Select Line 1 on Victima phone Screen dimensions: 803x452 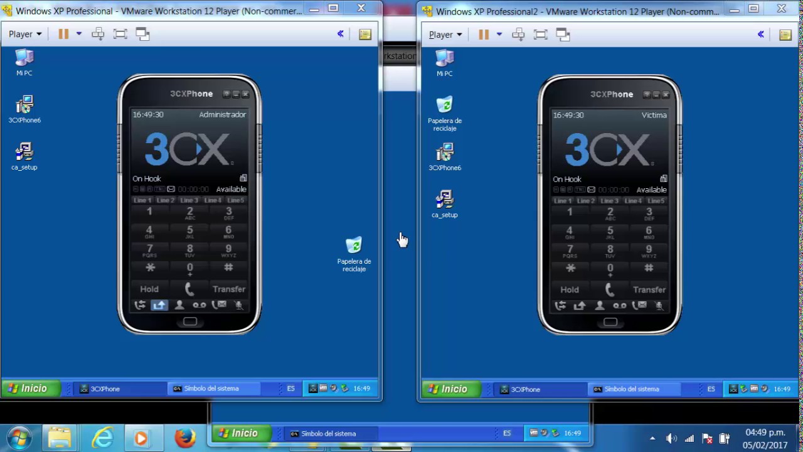[x=562, y=201]
